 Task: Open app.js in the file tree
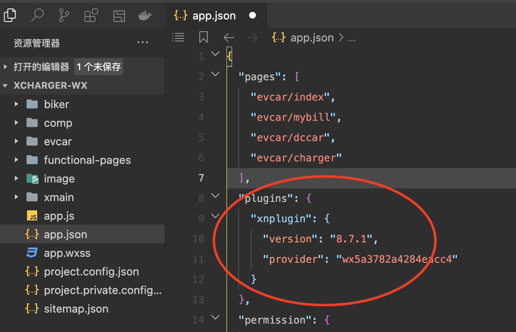click(x=82, y=215)
